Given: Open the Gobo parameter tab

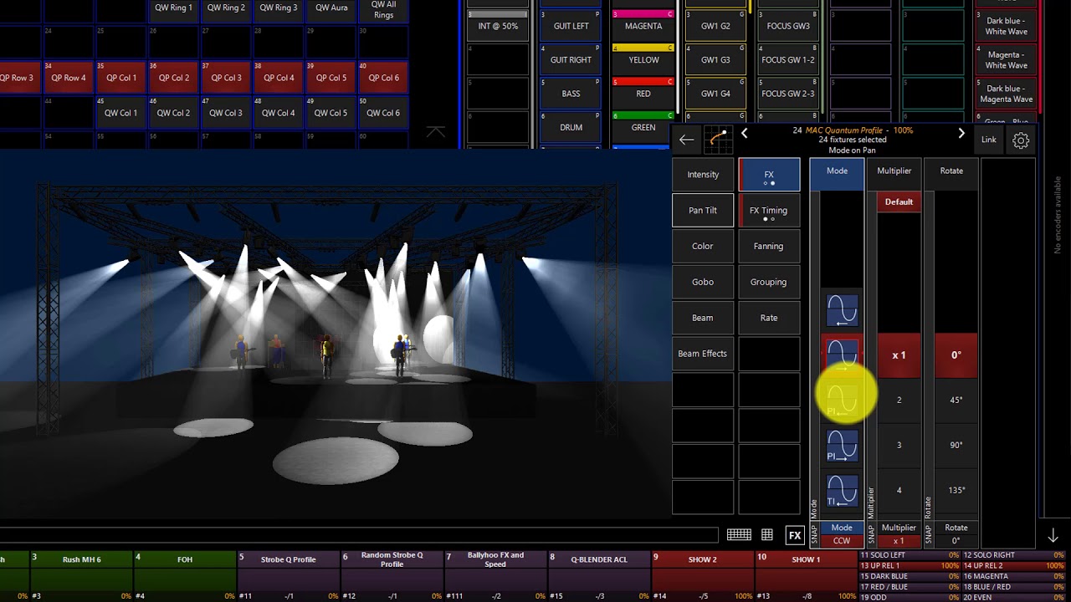Looking at the screenshot, I should tap(703, 282).
